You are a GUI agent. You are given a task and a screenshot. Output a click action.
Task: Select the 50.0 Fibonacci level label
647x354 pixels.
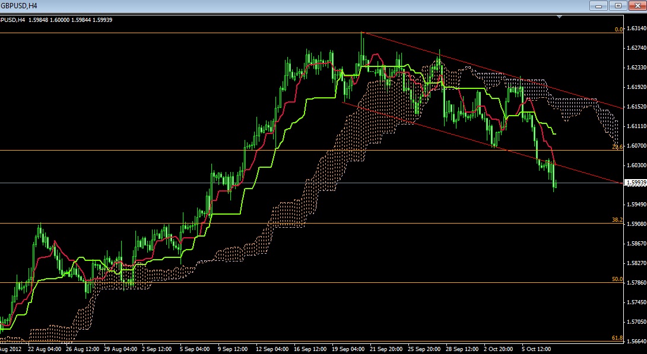[617, 279]
